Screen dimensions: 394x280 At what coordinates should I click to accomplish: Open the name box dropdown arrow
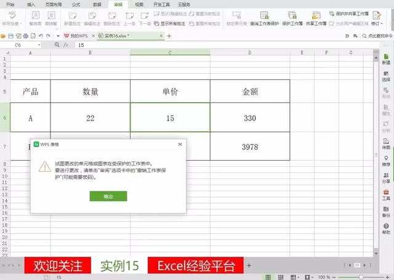[x=39, y=45]
